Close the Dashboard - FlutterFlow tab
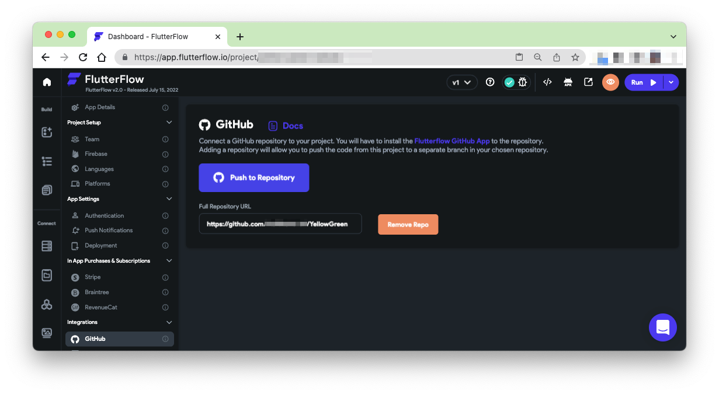Screen dimensions: 719x394 tap(218, 37)
